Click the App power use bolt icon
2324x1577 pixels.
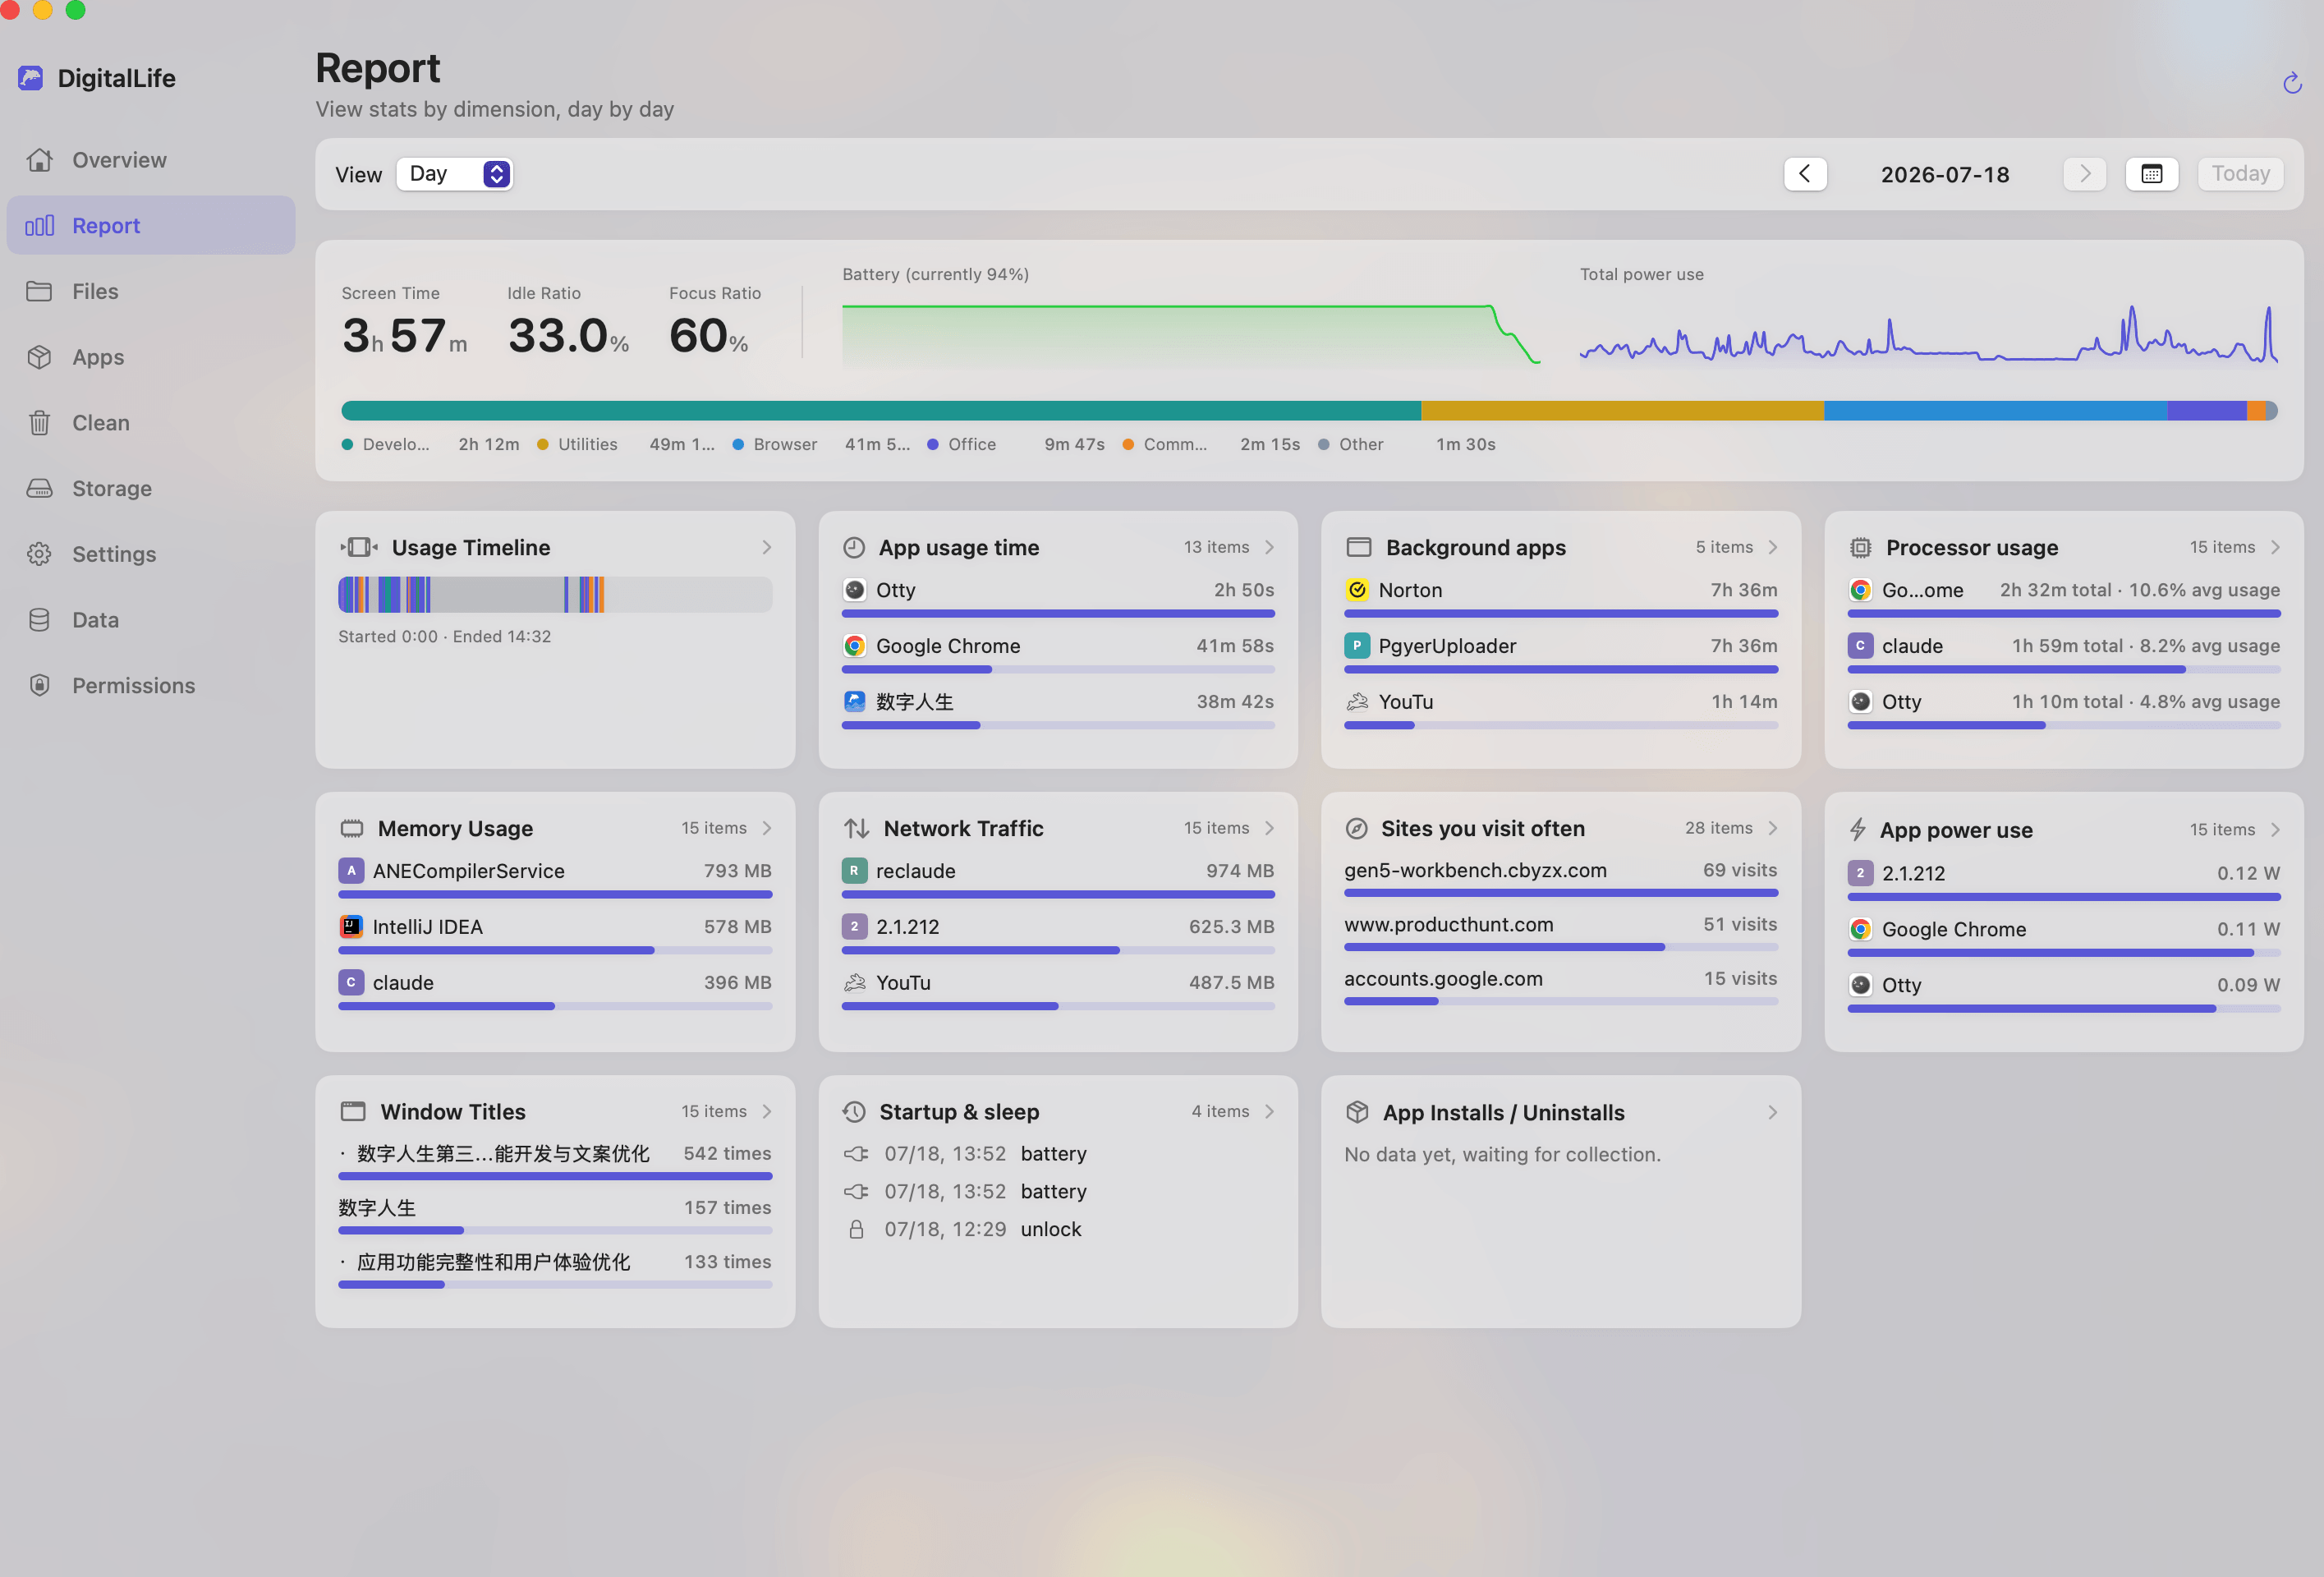[1857, 829]
